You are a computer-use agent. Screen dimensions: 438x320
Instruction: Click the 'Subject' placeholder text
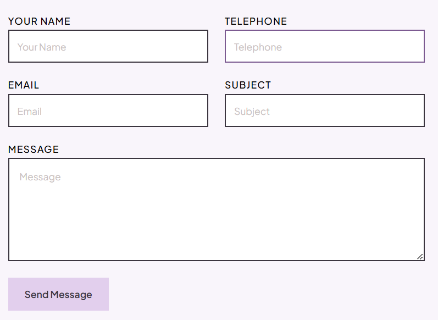[252, 112]
